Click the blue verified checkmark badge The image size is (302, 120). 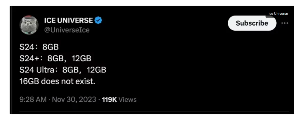point(98,20)
